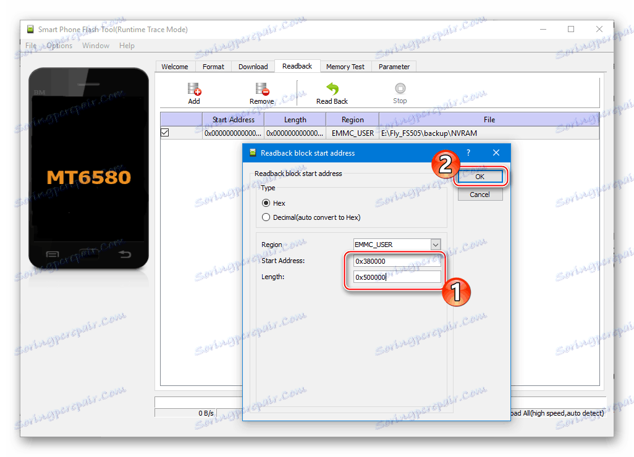The width and height of the screenshot is (634, 457).
Task: Click the File column header
Action: pos(489,120)
